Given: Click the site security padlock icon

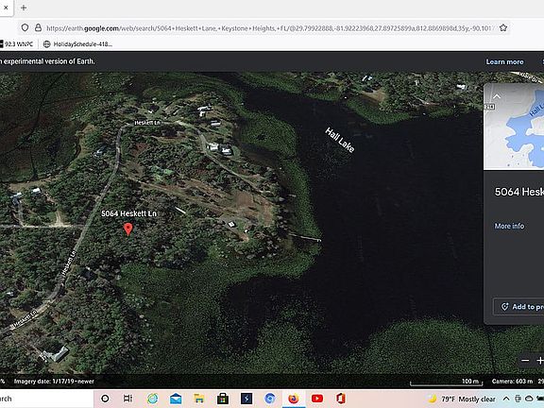Looking at the screenshot, I should point(38,27).
